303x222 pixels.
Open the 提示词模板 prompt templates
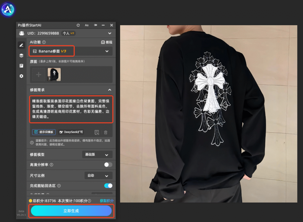(x=44, y=132)
